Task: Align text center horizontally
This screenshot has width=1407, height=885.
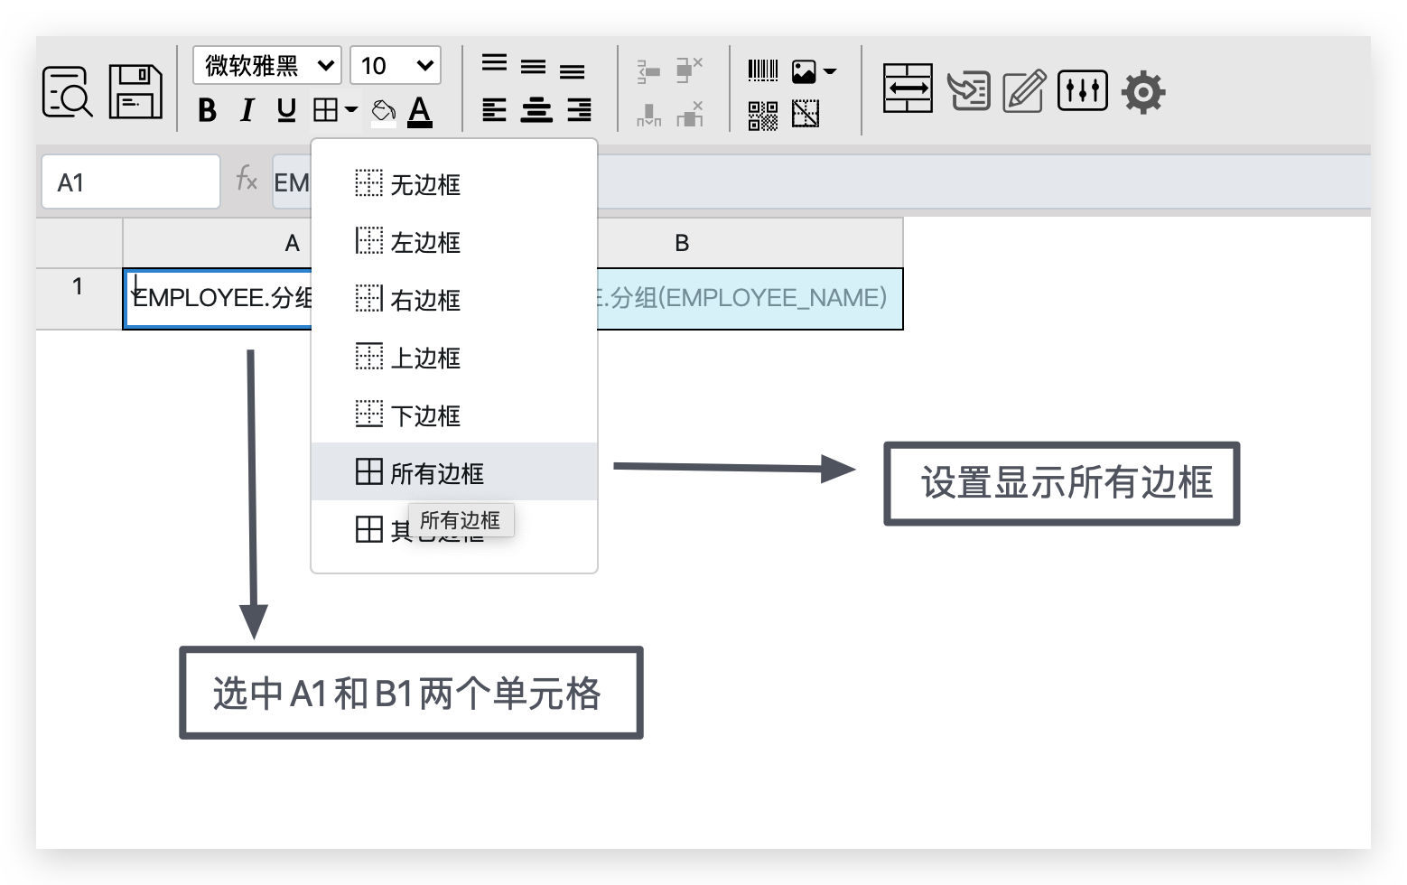Action: [536, 110]
